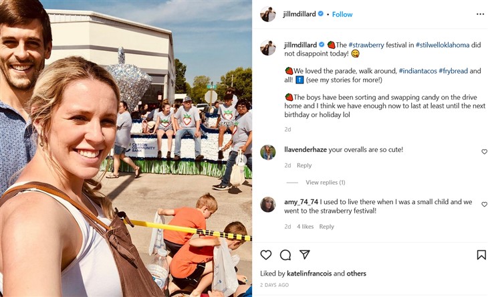Open the comment bubble icon
Image resolution: width=488 pixels, height=297 pixels.
pyautogui.click(x=285, y=255)
